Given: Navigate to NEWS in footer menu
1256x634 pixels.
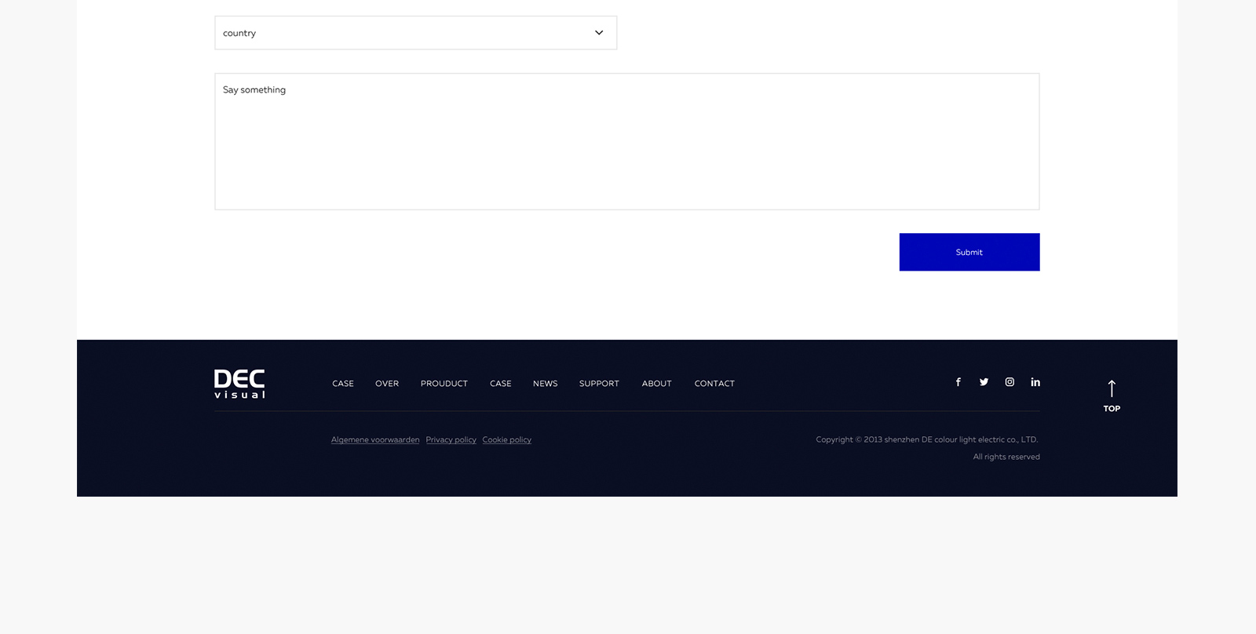Looking at the screenshot, I should click(546, 384).
